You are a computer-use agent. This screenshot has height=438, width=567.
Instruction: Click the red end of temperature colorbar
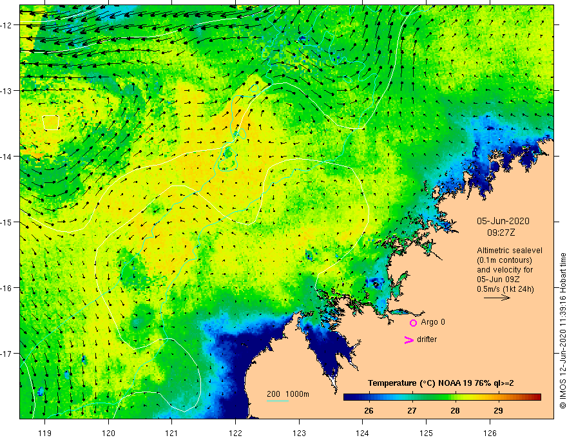(x=537, y=397)
